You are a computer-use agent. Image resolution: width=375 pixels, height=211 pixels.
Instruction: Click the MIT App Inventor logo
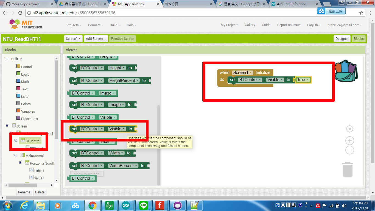click(x=26, y=24)
